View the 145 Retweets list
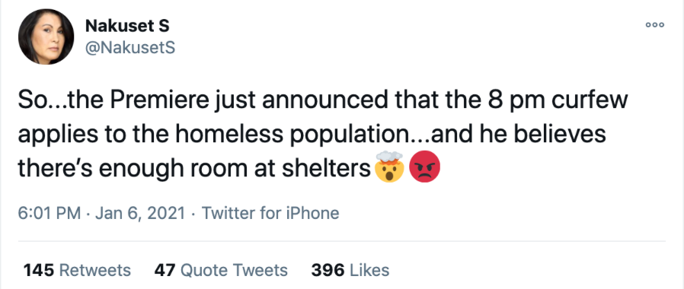684x289 pixels. 77,270
